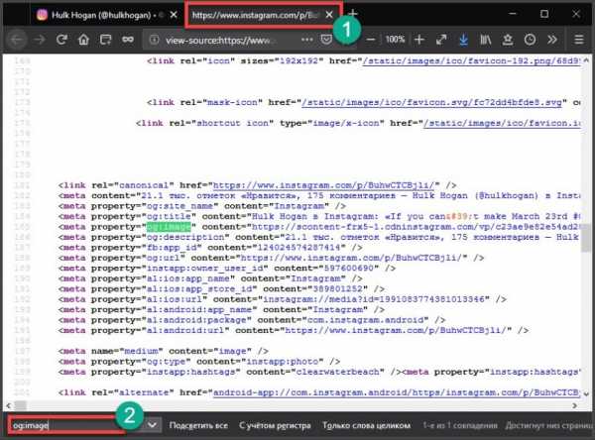Open the android-app alternate href link
The width and height of the screenshot is (595, 440).
click(x=397, y=392)
